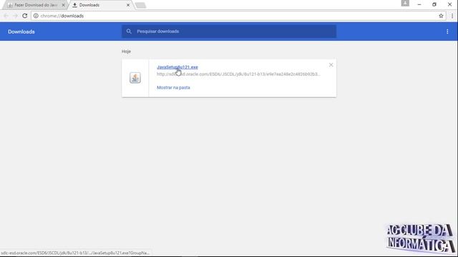Close the Fazer Download do Java tab
The width and height of the screenshot is (458, 257).
[x=63, y=5]
